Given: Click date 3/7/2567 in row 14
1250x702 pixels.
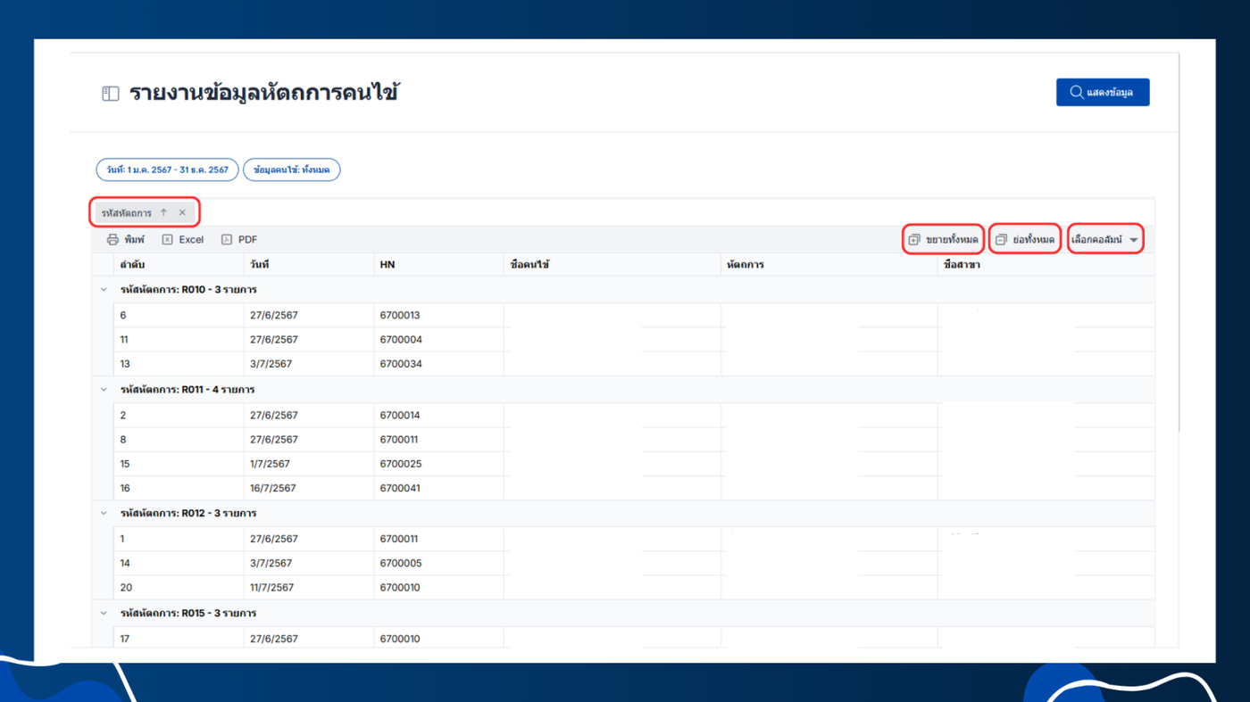Looking at the screenshot, I should [309, 564].
